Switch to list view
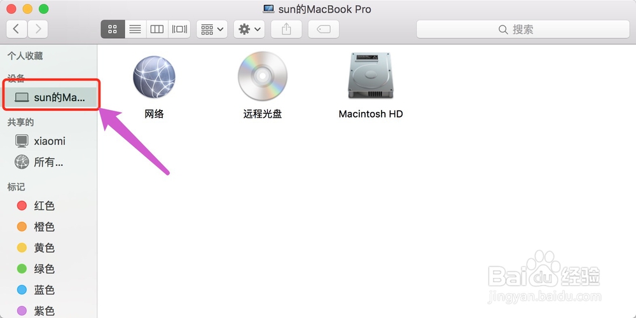This screenshot has width=636, height=318. 135,29
